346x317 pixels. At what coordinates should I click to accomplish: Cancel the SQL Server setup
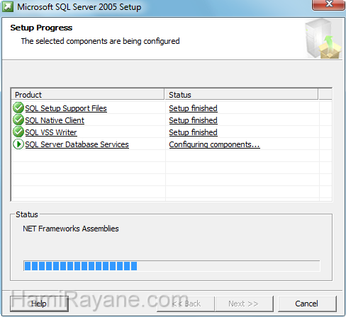pyautogui.click(x=307, y=304)
